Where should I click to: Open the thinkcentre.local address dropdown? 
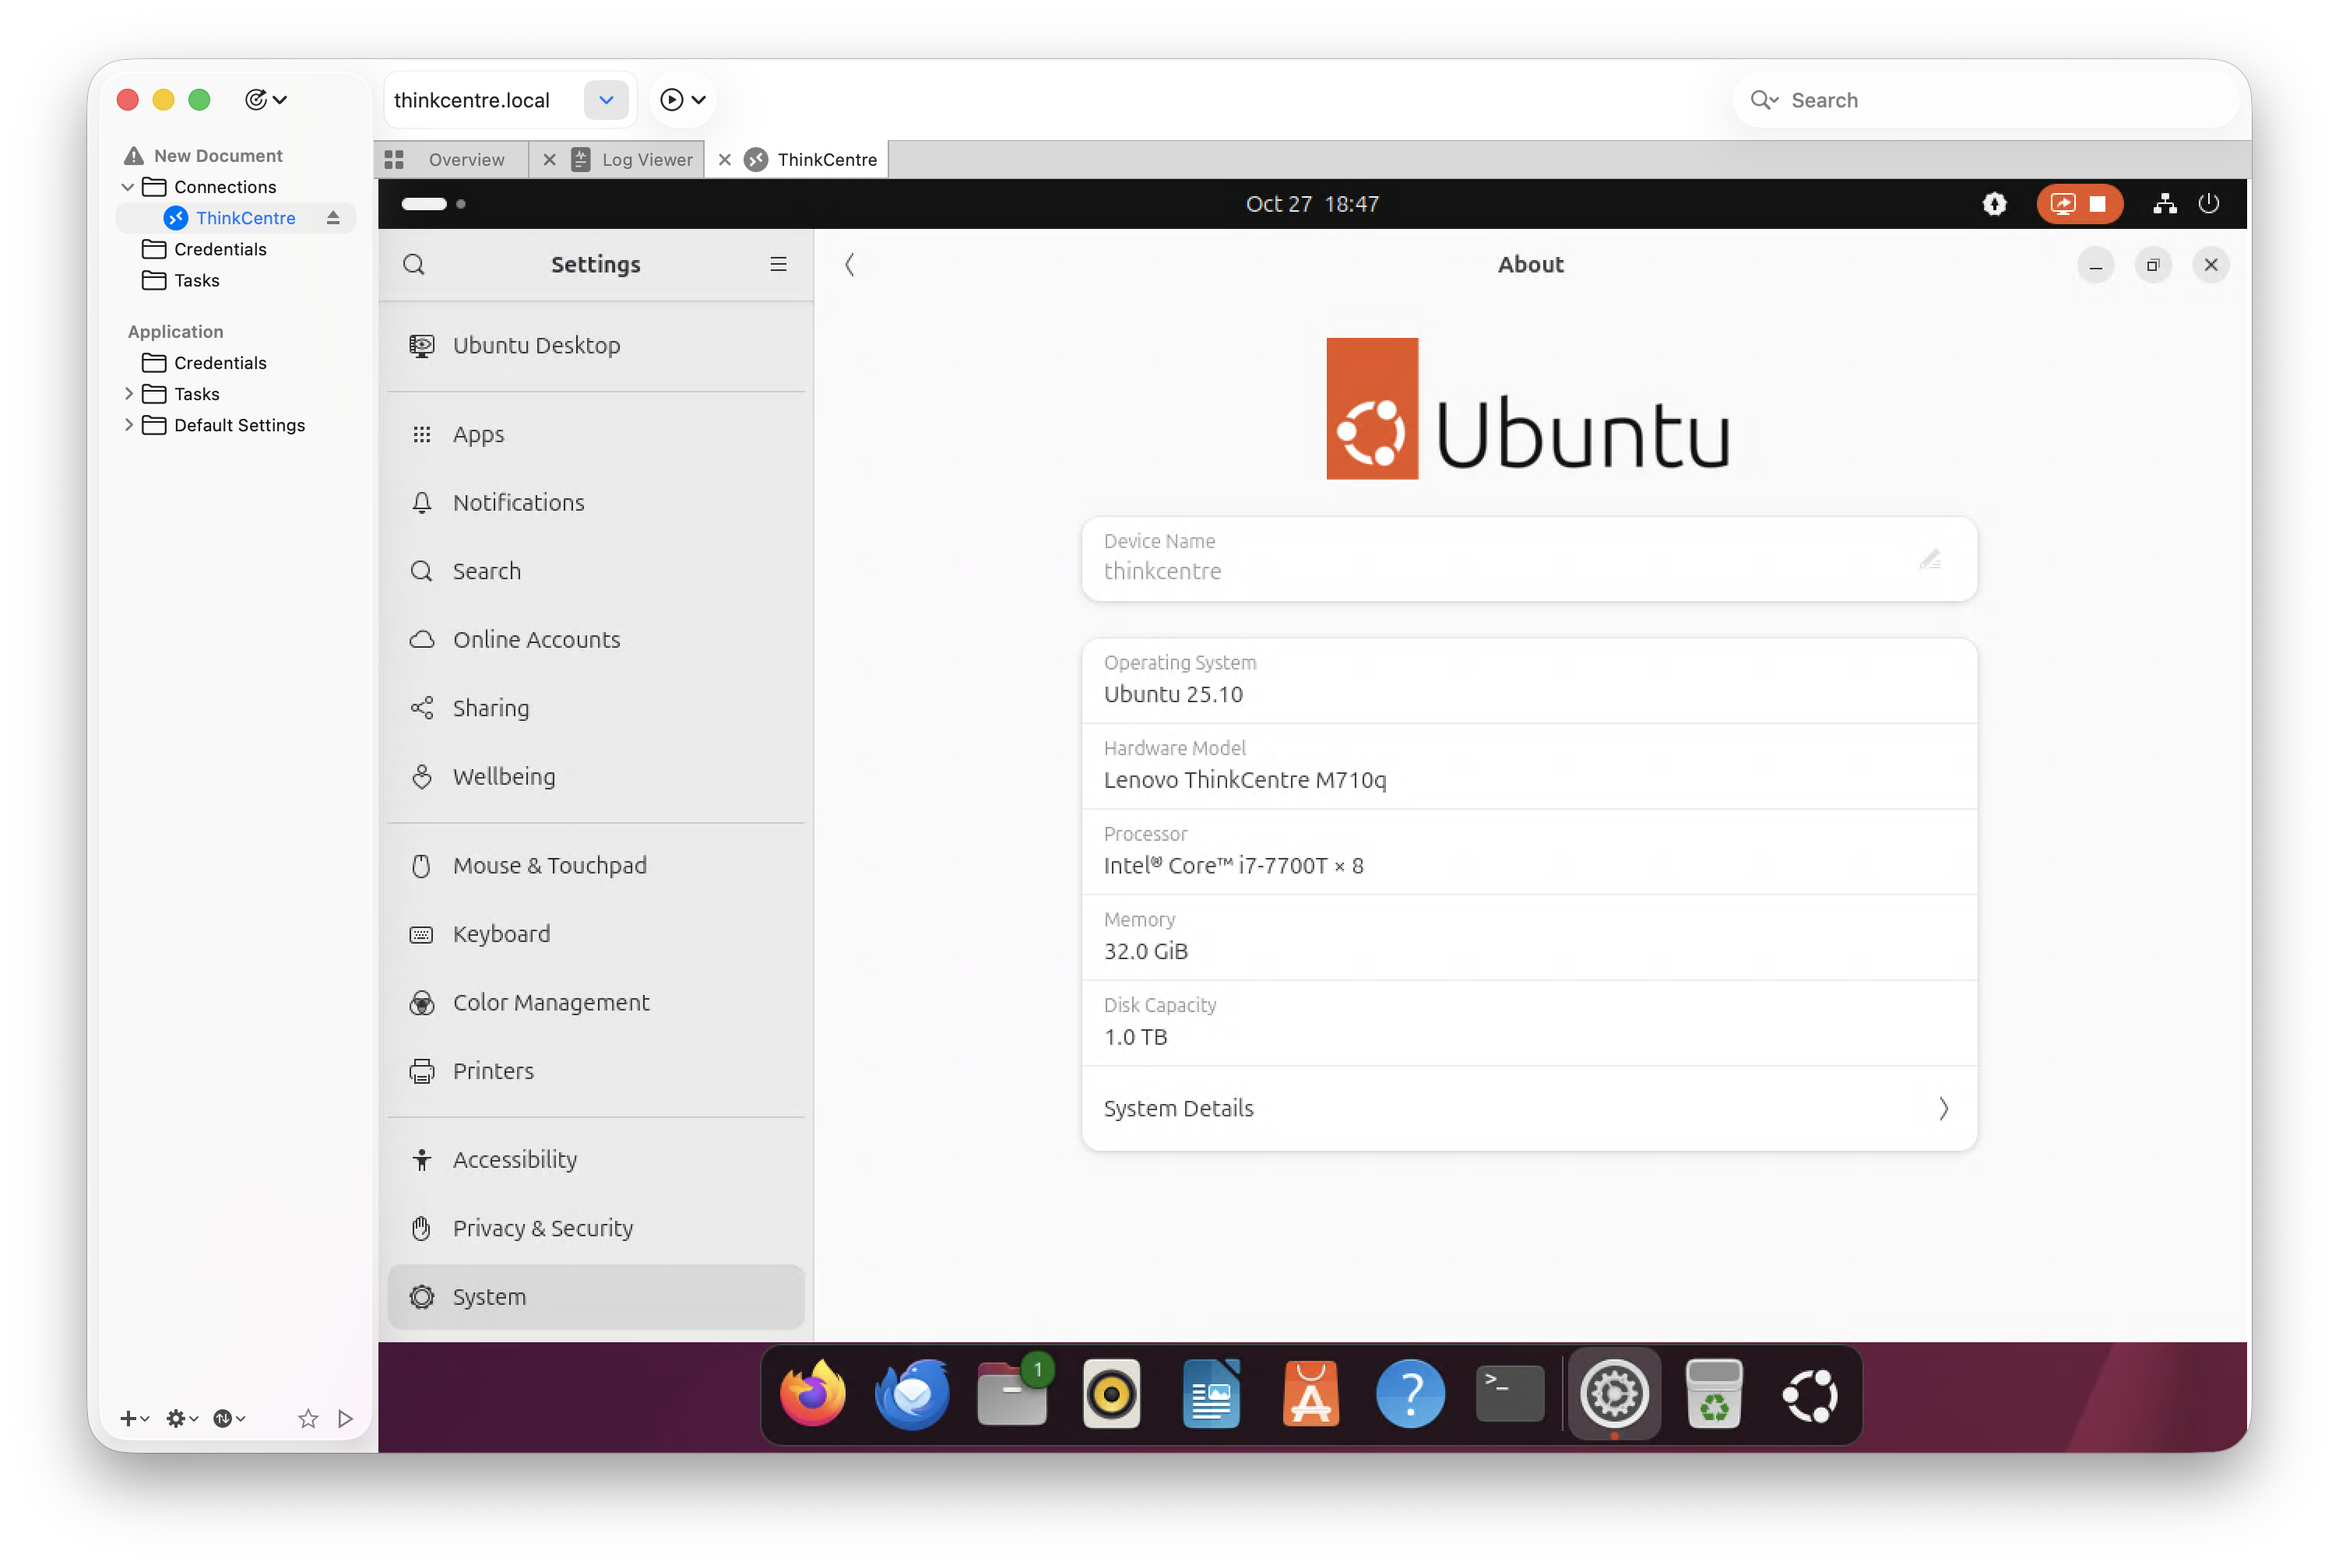click(606, 100)
